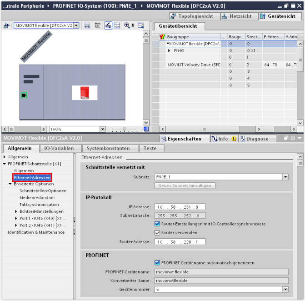Image resolution: width=305 pixels, height=301 pixels.
Task: Click the green PROFINET port on the device
Action: pos(24,95)
